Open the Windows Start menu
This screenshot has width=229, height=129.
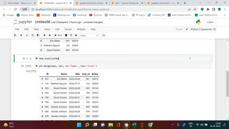79,125
